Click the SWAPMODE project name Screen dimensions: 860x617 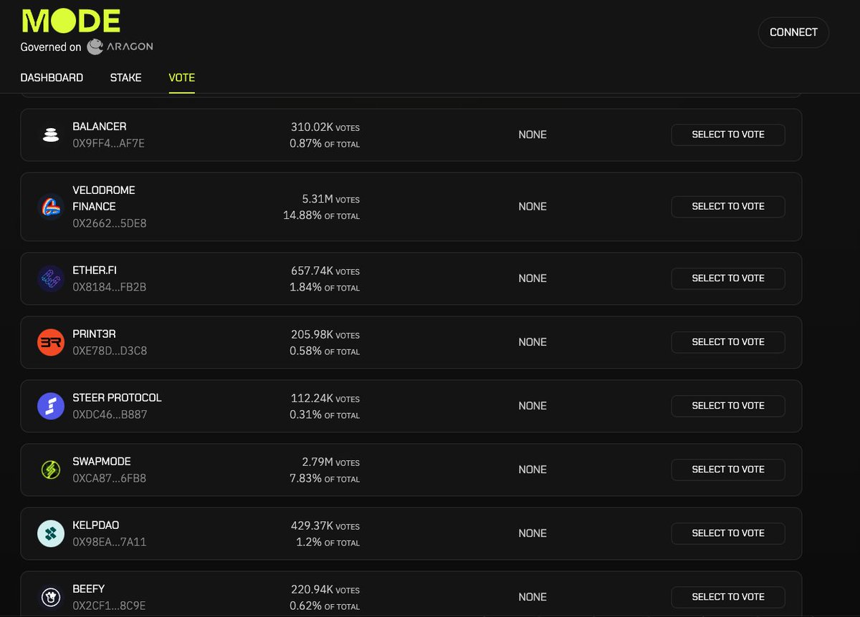pyautogui.click(x=102, y=462)
